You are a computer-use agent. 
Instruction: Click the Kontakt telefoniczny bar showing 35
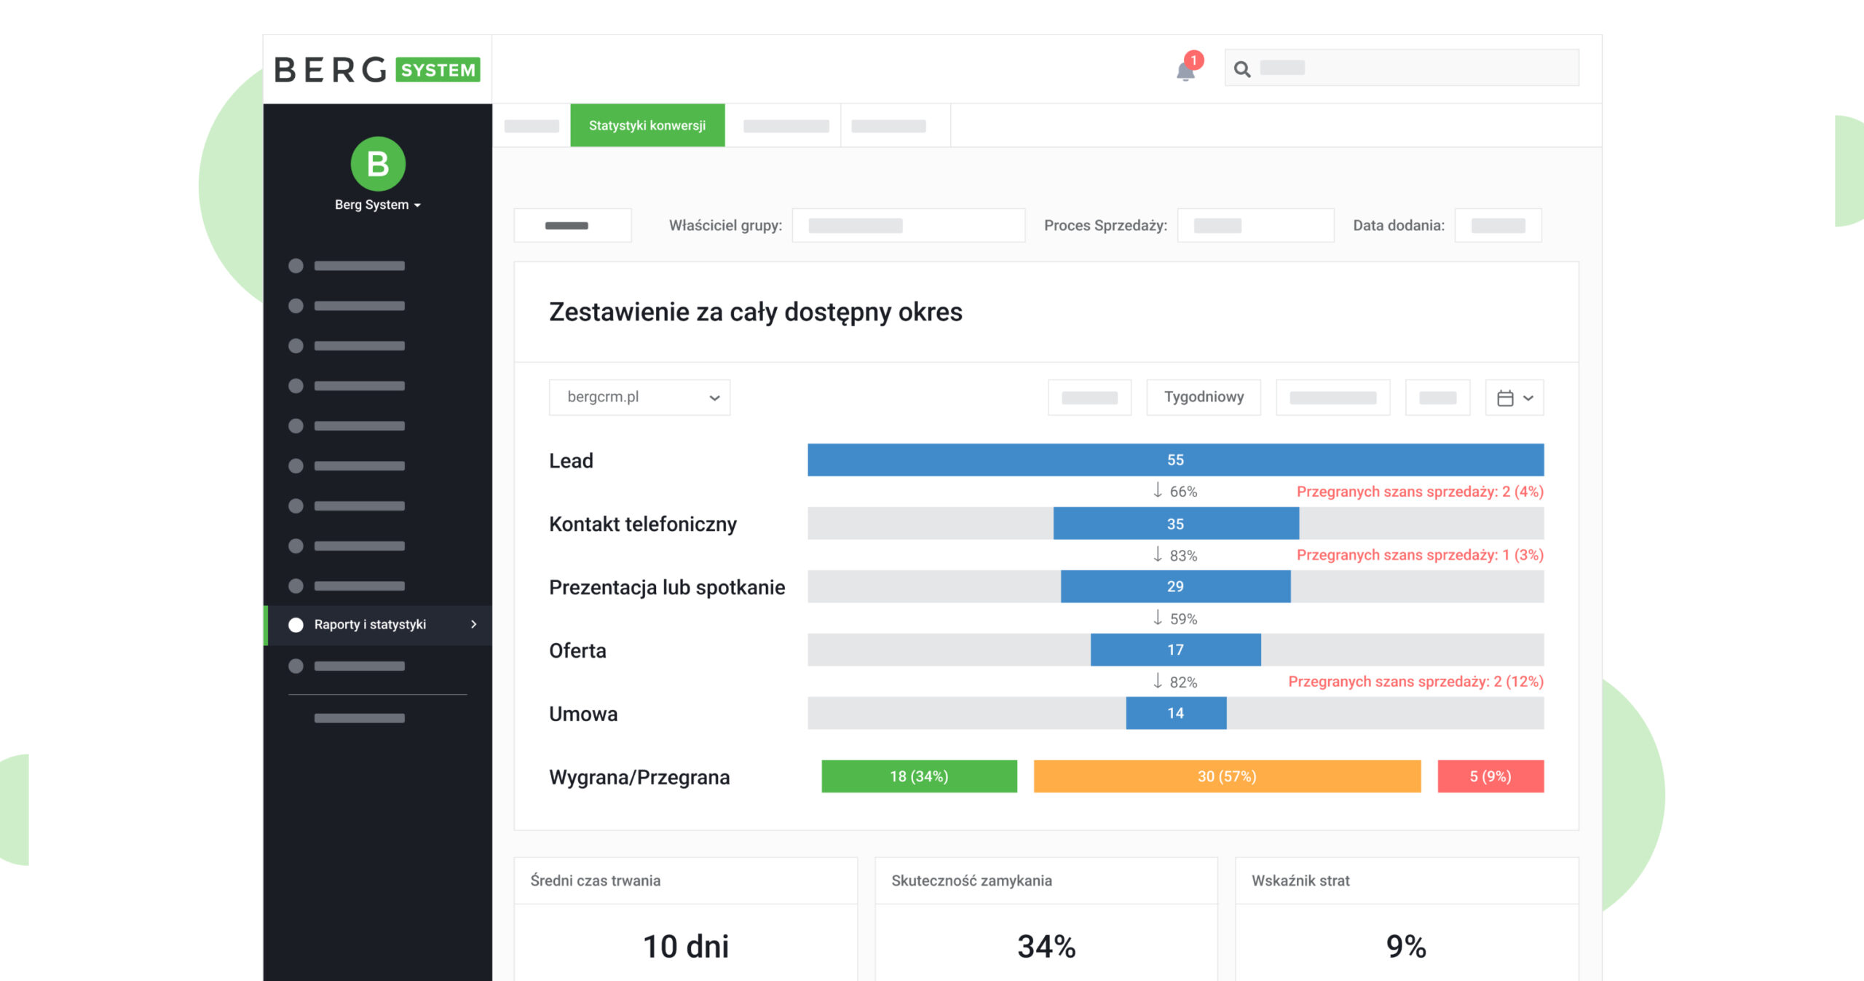coord(1176,524)
